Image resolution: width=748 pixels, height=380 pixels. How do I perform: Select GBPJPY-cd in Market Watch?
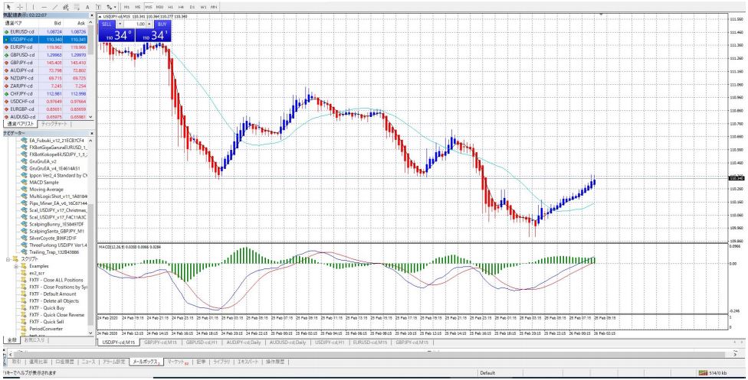(x=47, y=63)
